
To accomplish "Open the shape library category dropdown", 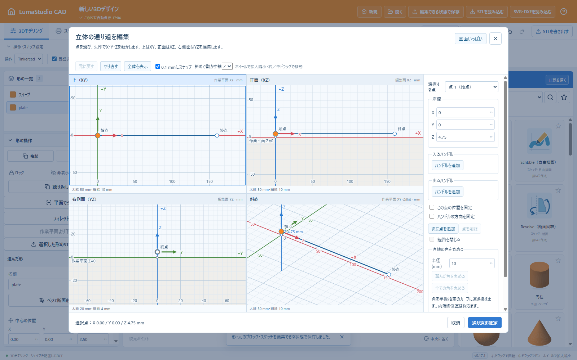I will (525, 97).
